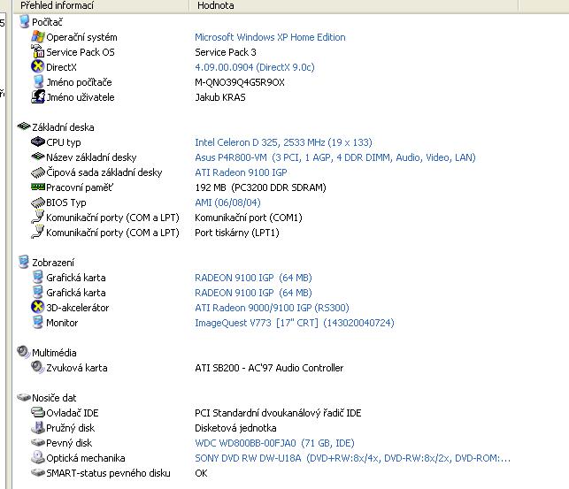Click the Pevný disk drive icon
Viewport: 569px width, 489px height.
(x=37, y=443)
